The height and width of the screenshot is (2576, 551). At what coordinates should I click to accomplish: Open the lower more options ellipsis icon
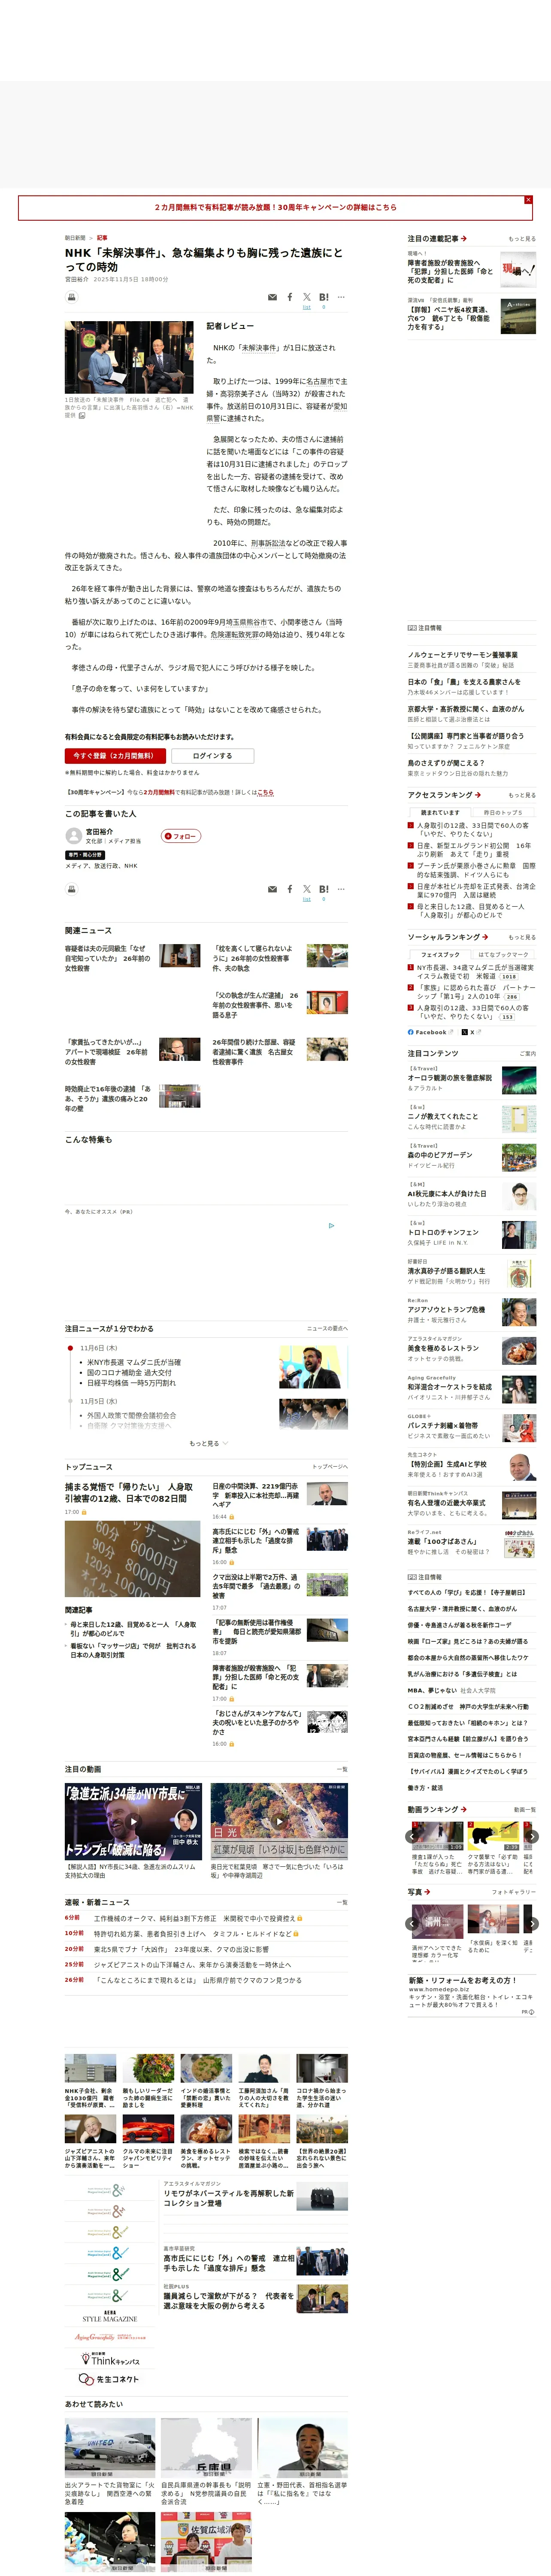[341, 889]
